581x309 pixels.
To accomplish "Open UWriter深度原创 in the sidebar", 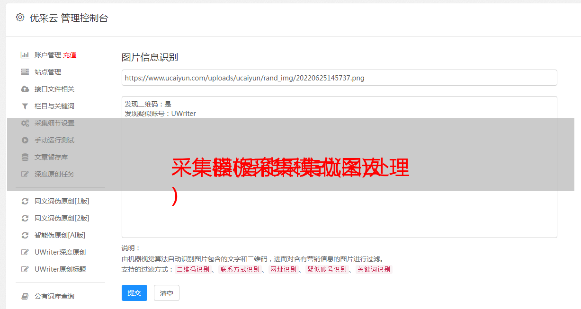I will pos(60,252).
